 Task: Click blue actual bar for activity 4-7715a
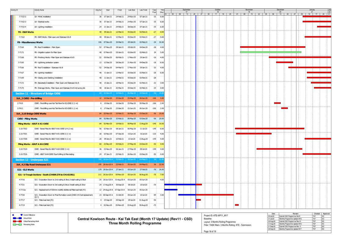pyautogui.click(x=170, y=190)
